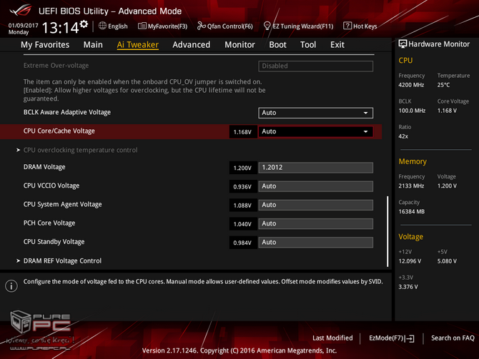The height and width of the screenshot is (359, 479).
Task: Select the DRAM Voltage label
Action: (x=44, y=167)
